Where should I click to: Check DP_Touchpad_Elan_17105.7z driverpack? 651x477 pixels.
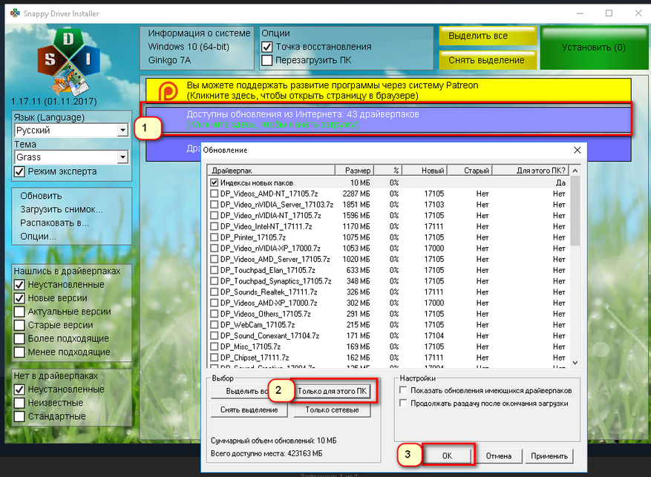215,270
